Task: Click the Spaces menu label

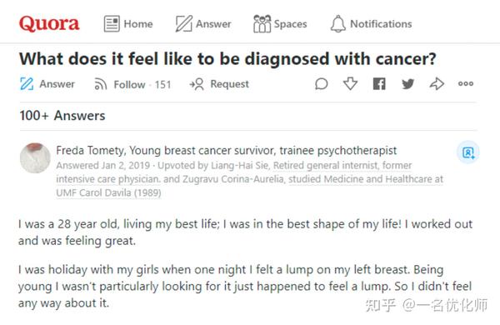Action: (x=290, y=24)
